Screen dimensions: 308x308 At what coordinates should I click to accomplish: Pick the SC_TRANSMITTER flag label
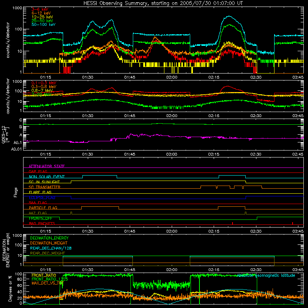[x=44, y=187]
